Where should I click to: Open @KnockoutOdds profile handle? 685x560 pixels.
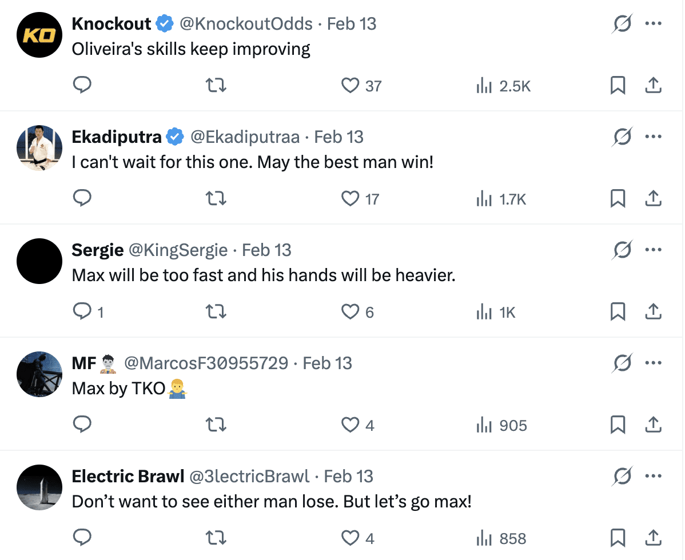pyautogui.click(x=246, y=24)
